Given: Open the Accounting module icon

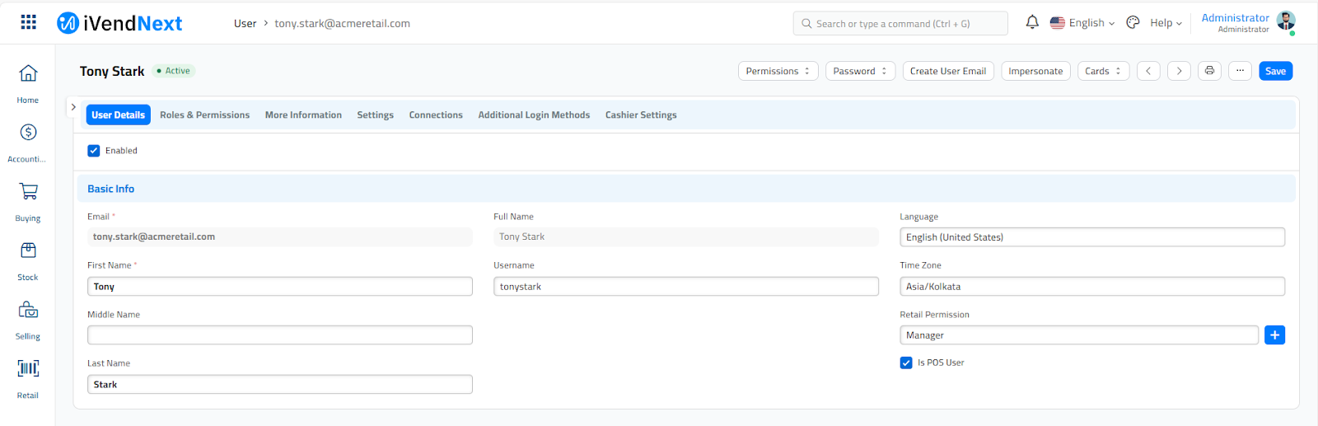Looking at the screenshot, I should coord(28,133).
